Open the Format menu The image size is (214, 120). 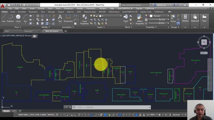41,8
